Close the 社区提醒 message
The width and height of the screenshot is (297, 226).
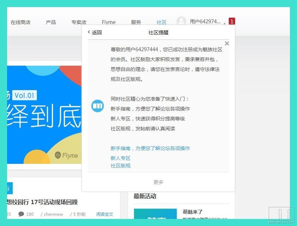tap(227, 43)
